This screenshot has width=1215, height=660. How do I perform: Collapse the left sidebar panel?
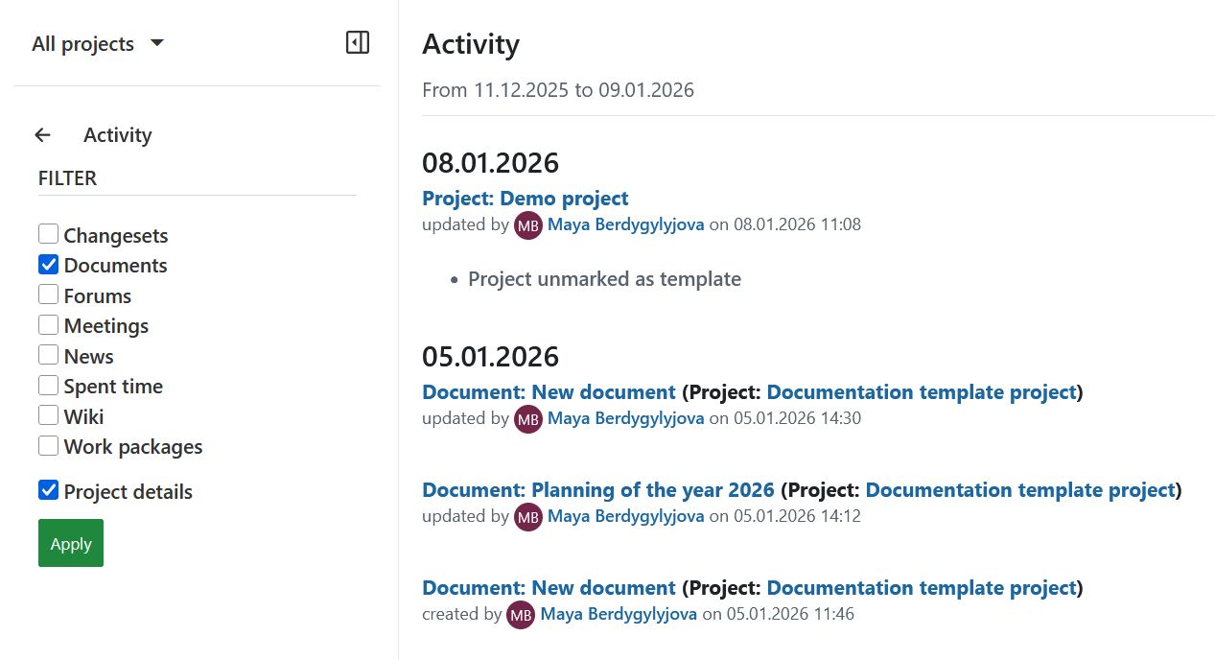[x=357, y=42]
